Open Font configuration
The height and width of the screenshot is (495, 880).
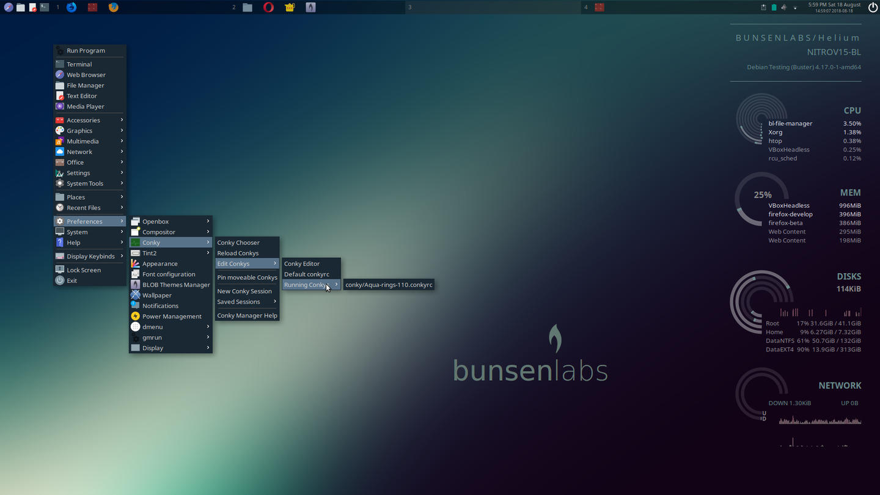pyautogui.click(x=170, y=274)
